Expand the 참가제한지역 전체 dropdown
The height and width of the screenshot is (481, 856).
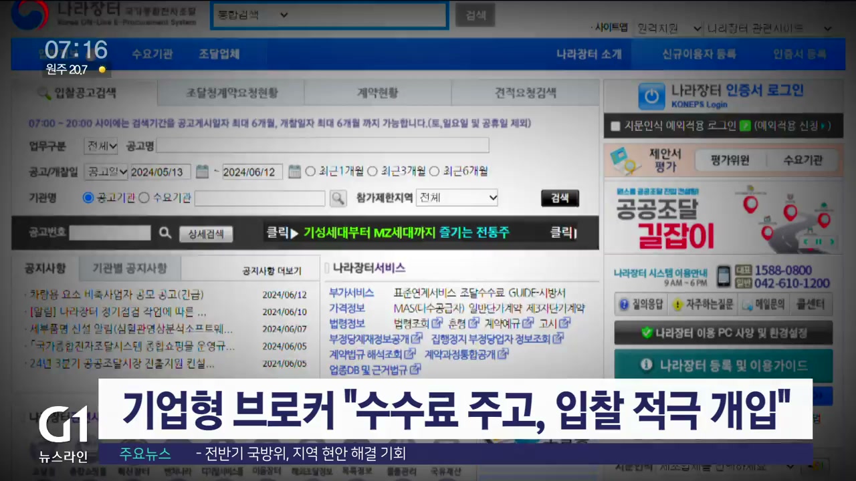[457, 198]
